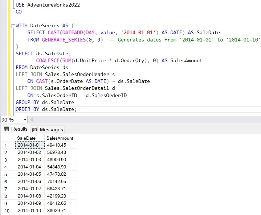
Task: Select SalesAmount value 42199.23
Action: [61, 196]
